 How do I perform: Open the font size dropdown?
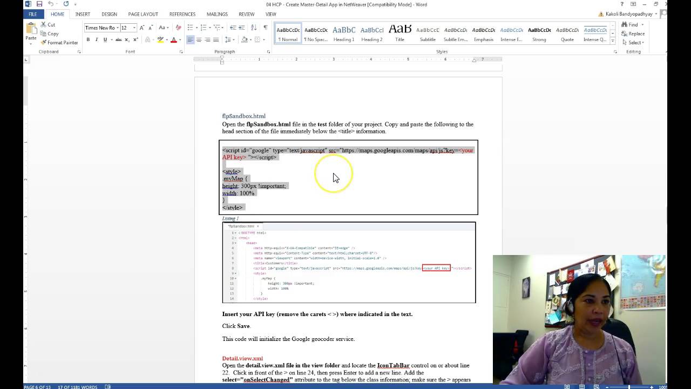click(134, 28)
